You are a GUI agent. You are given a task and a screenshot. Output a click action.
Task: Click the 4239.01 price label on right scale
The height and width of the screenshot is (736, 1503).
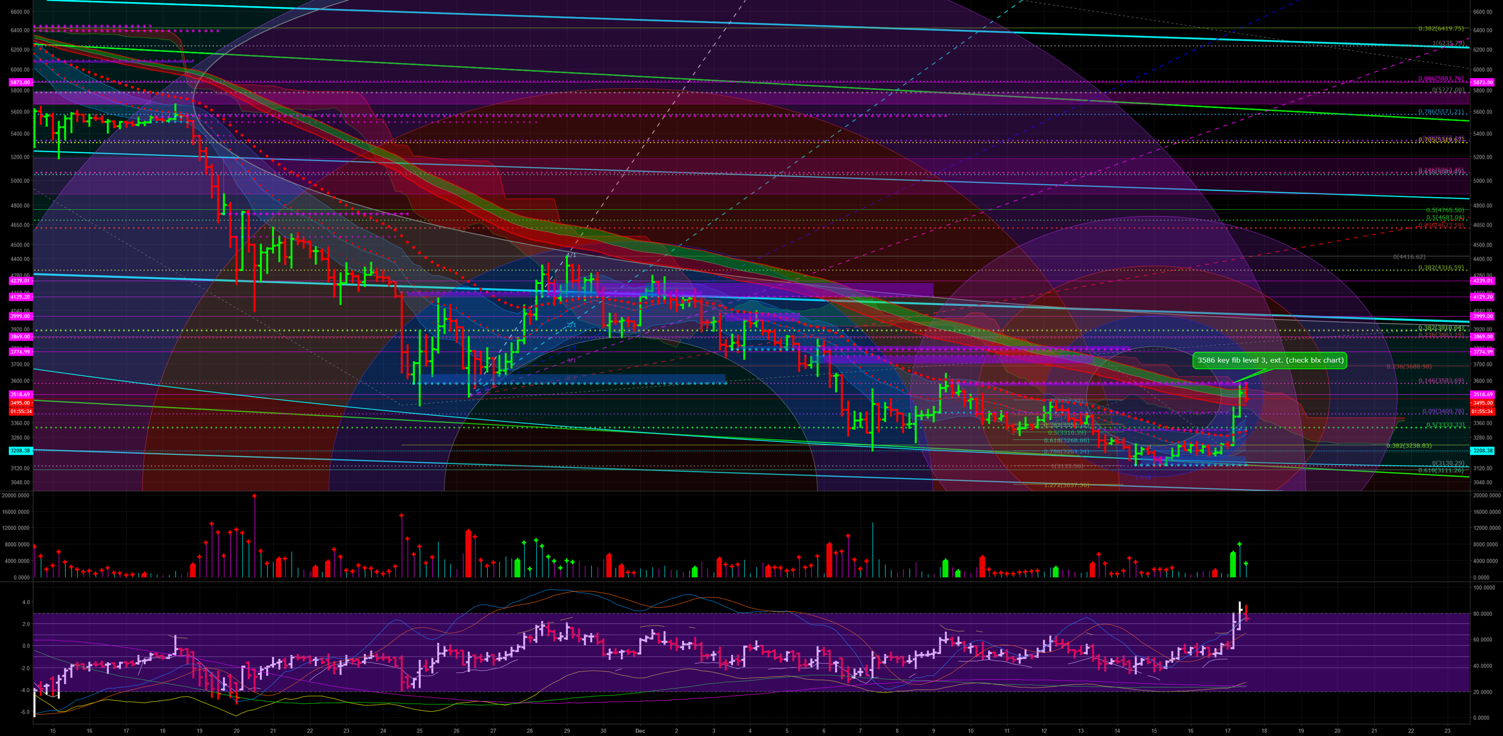[x=1483, y=281]
